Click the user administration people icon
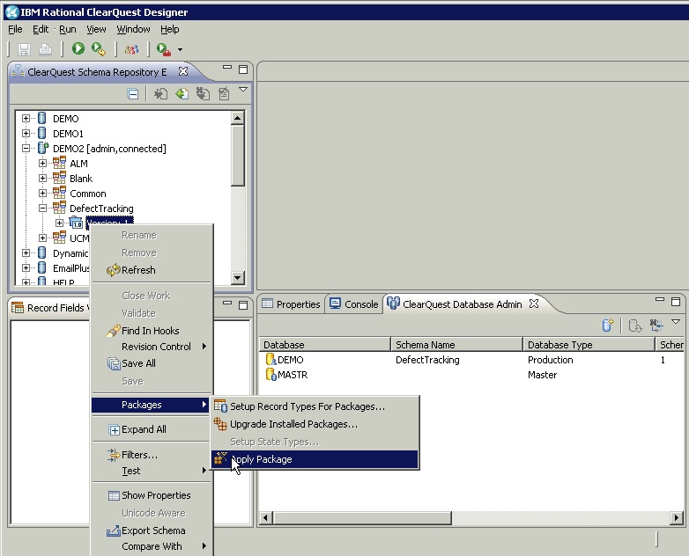The image size is (689, 556). [x=131, y=49]
